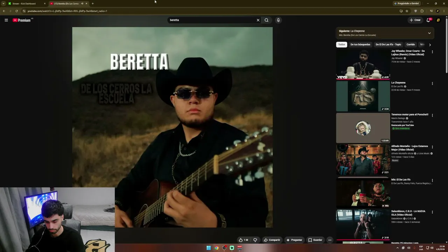
Task: Open the YouTube account avatar menu
Action: [438, 20]
